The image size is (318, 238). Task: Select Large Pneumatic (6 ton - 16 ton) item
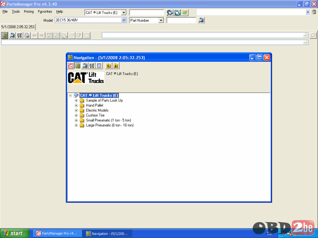tap(109, 125)
